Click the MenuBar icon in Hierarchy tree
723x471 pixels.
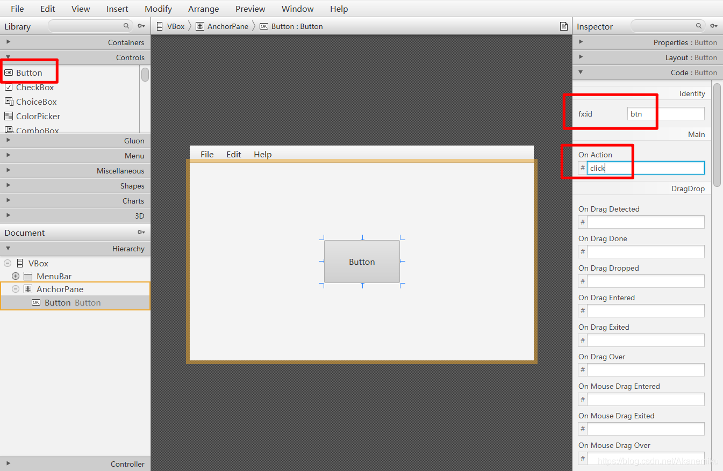click(28, 276)
